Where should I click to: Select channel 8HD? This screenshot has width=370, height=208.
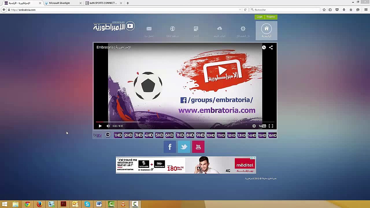190,135
